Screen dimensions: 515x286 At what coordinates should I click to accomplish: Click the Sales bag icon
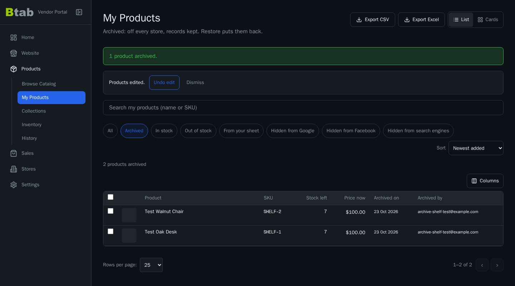point(14,153)
